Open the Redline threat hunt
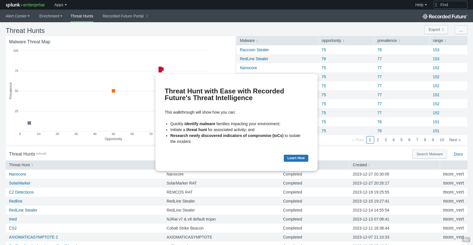This screenshot has width=473, height=245. [x=15, y=201]
